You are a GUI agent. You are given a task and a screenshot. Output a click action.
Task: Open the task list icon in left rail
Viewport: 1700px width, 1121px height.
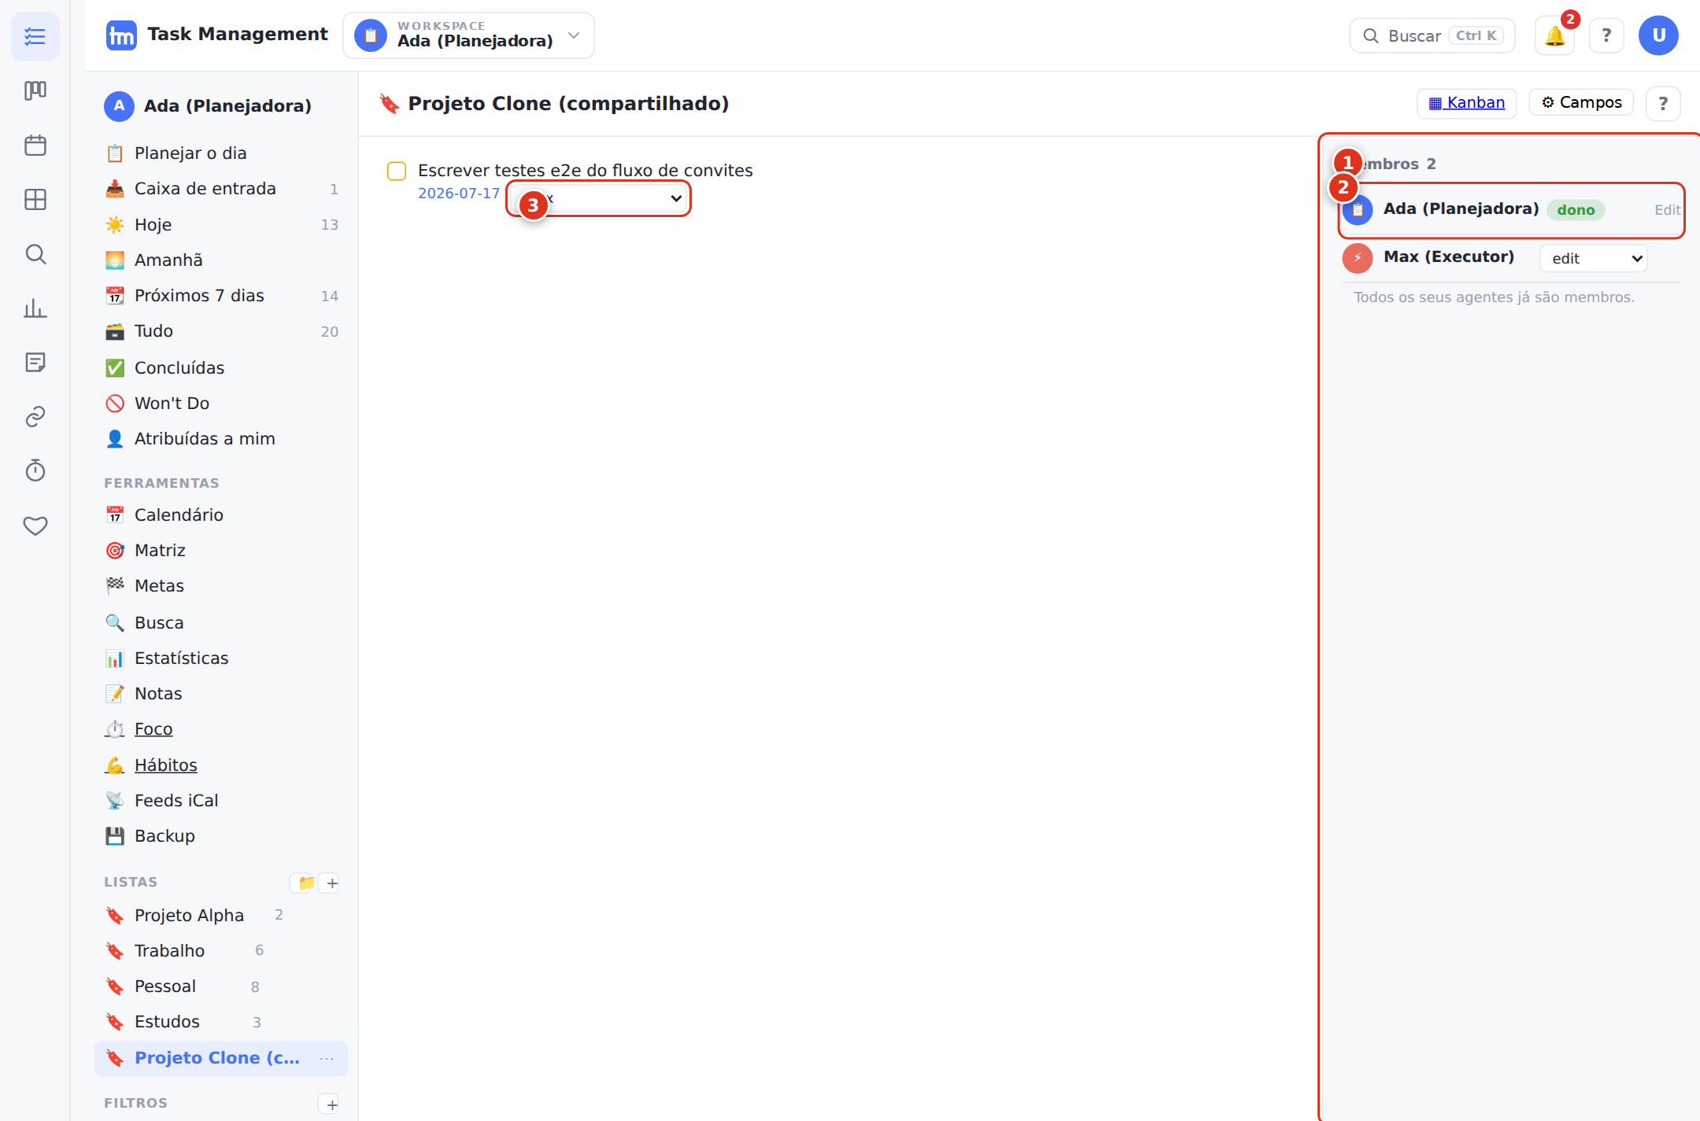pyautogui.click(x=35, y=36)
